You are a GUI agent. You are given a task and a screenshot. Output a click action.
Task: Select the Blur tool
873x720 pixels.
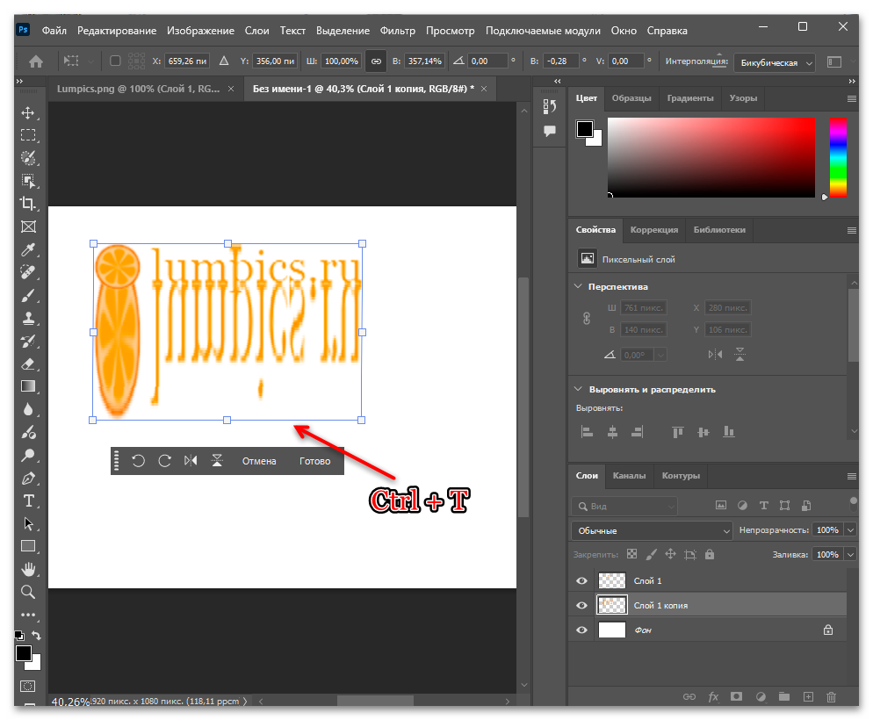click(28, 409)
